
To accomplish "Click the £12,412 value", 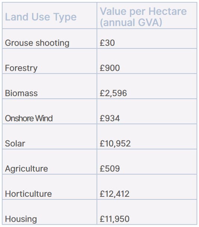I will pos(114,194).
